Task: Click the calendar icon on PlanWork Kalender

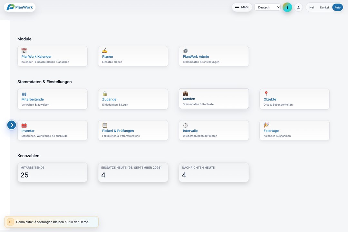Action: [x=24, y=51]
